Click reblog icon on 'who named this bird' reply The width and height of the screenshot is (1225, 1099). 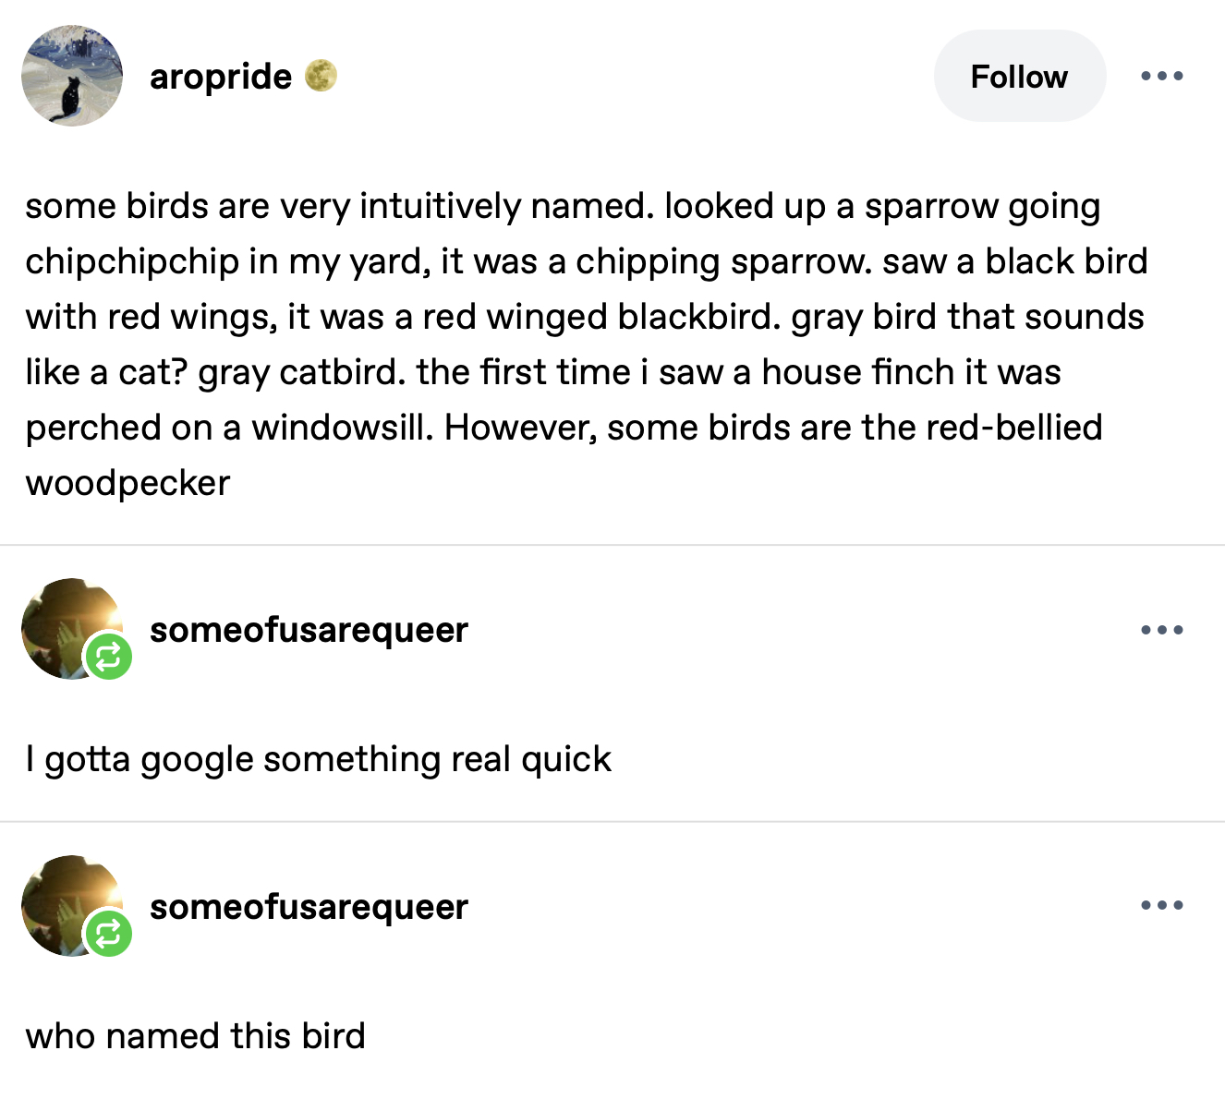(108, 933)
